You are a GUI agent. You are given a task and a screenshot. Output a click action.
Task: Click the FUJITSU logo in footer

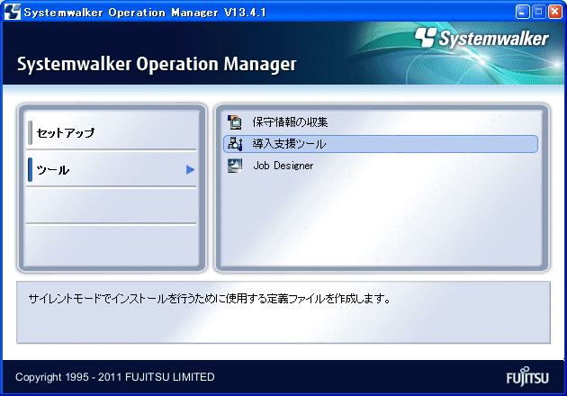(x=527, y=376)
